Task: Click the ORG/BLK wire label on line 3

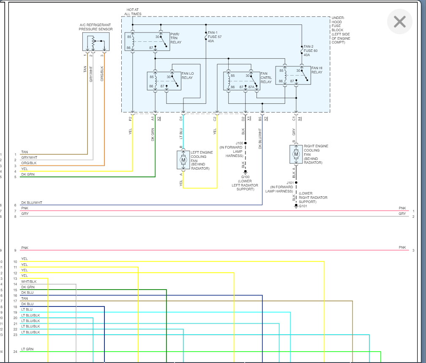Action: click(x=29, y=163)
